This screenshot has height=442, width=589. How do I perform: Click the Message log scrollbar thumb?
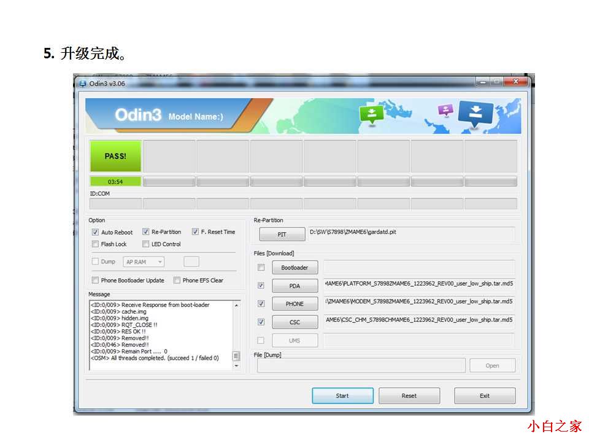(x=237, y=355)
